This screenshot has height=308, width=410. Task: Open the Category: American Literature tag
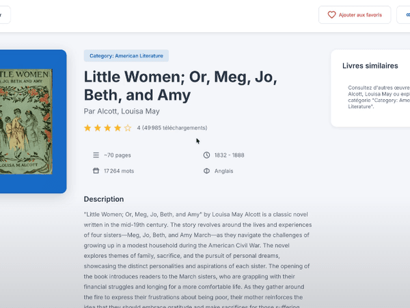click(x=126, y=56)
